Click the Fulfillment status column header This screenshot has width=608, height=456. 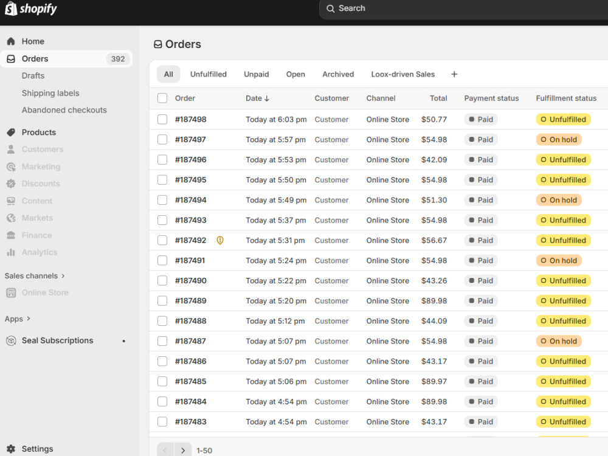tap(566, 98)
